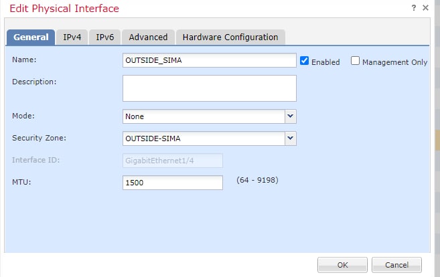Tick the Management Only checkbox
Viewport: 440px width, 277px height.
coord(355,61)
